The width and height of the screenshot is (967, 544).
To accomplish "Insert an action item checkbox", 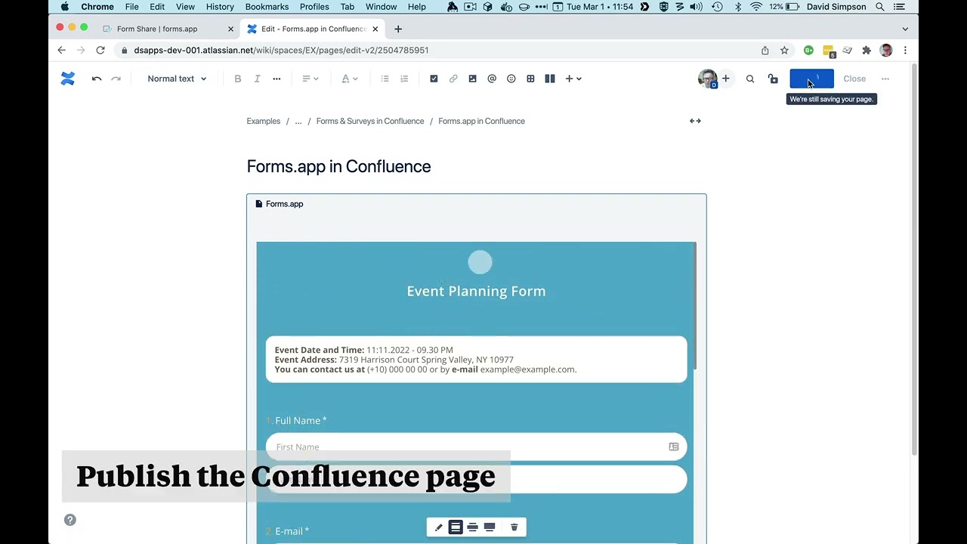I will (x=434, y=79).
